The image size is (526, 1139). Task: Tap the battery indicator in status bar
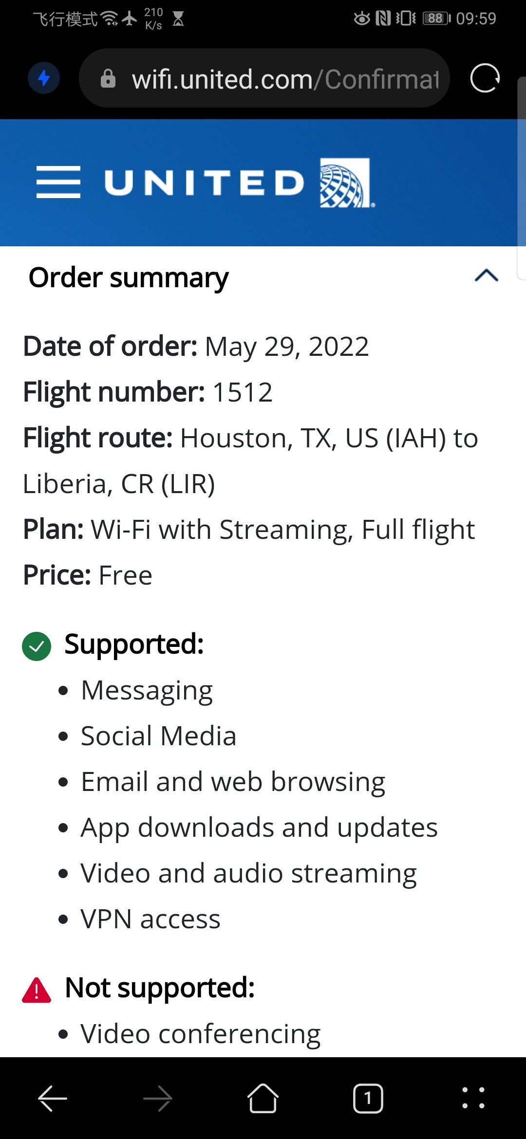(x=436, y=18)
